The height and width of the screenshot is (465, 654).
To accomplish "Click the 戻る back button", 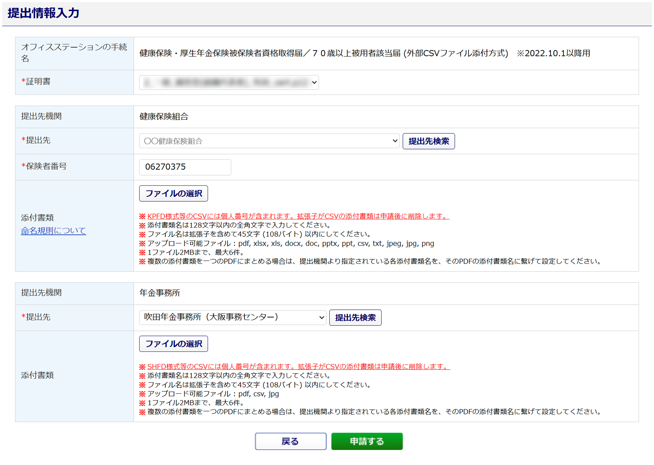I will (x=290, y=441).
